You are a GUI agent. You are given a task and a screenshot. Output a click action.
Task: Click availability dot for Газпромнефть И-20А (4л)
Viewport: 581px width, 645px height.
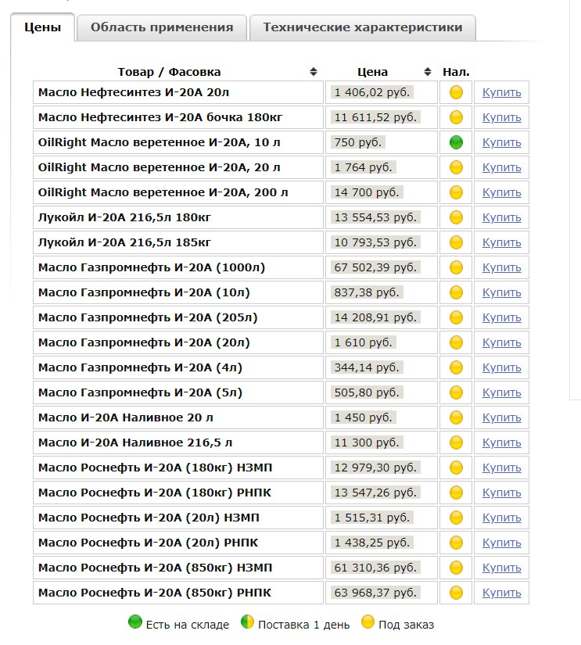point(456,367)
